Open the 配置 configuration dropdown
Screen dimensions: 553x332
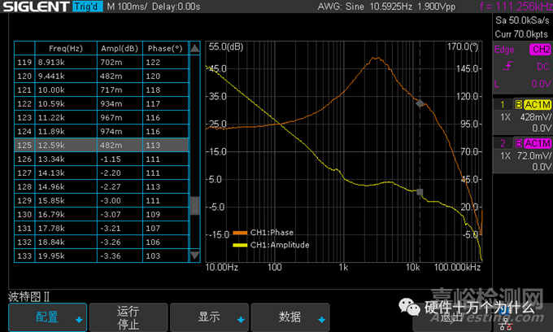[47, 317]
